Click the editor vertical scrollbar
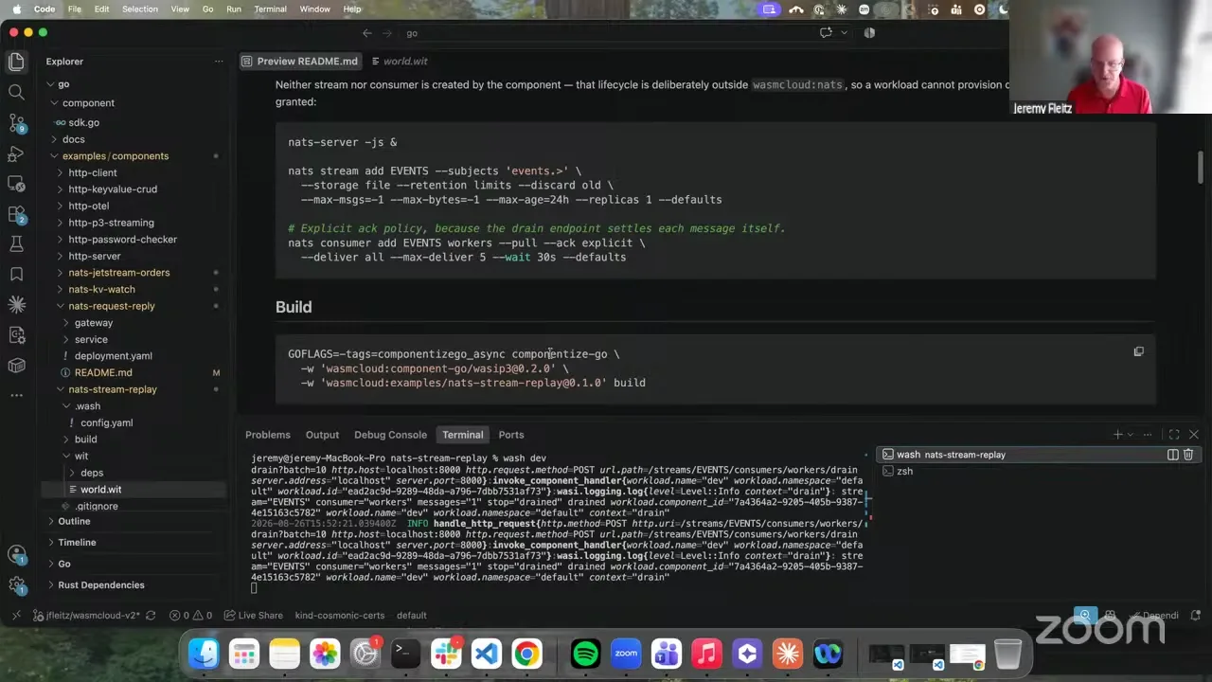This screenshot has height=682, width=1212. point(1201,167)
